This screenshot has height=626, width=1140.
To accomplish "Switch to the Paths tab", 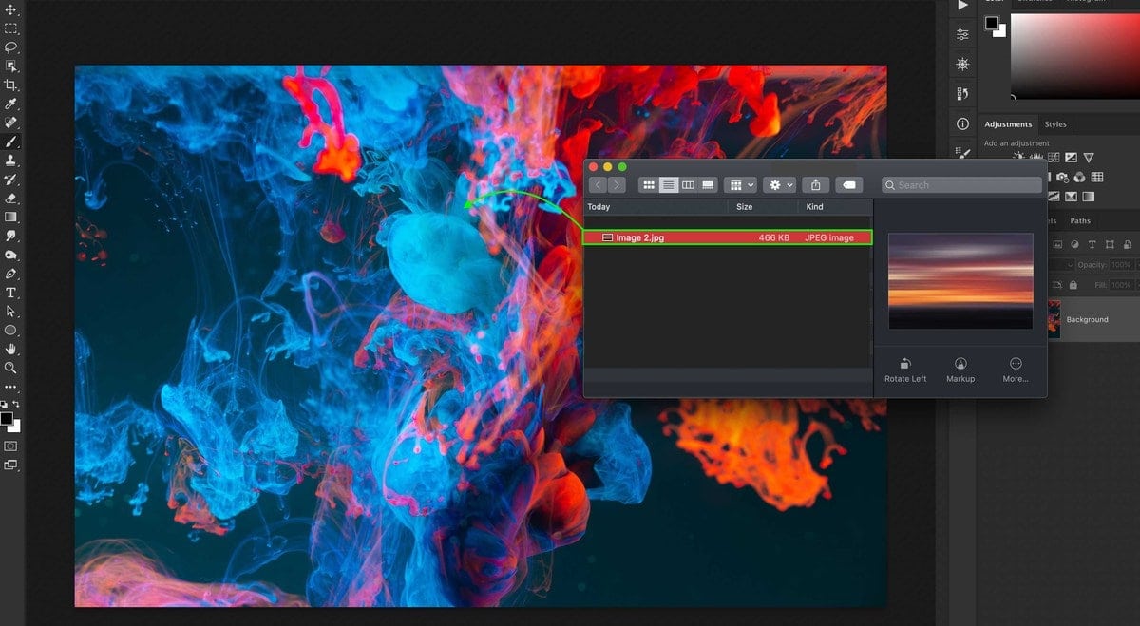I will [1080, 221].
